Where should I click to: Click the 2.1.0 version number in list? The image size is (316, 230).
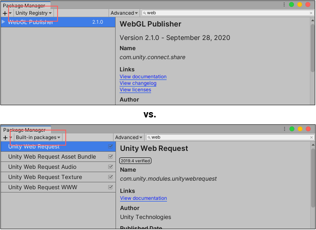click(98, 22)
